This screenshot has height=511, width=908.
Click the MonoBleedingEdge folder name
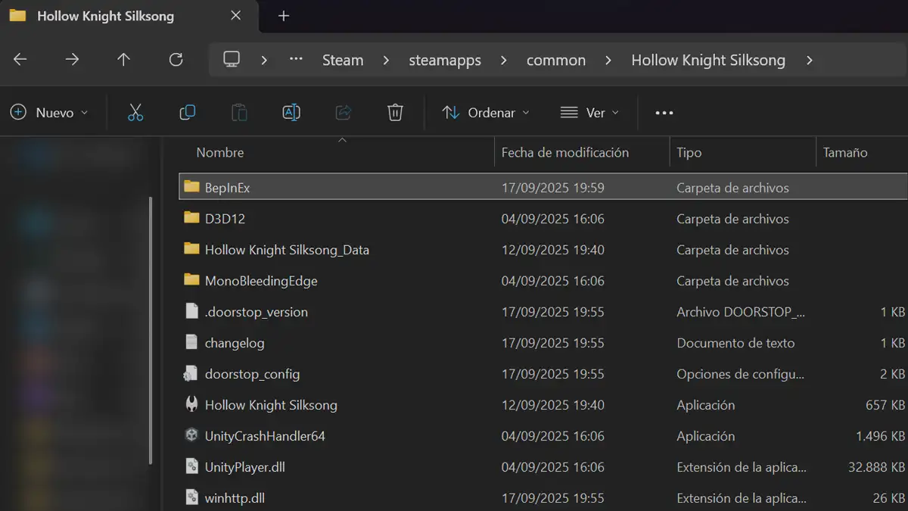[x=261, y=281]
